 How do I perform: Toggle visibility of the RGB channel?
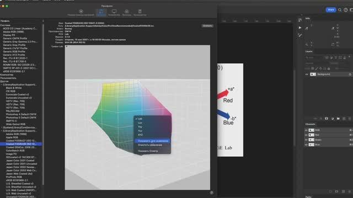(306, 130)
